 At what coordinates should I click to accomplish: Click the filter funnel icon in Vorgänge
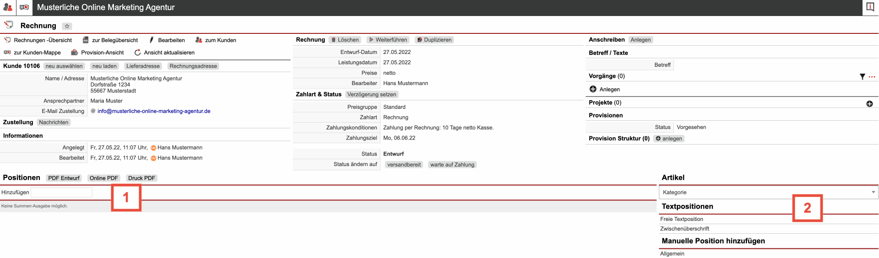pyautogui.click(x=862, y=76)
